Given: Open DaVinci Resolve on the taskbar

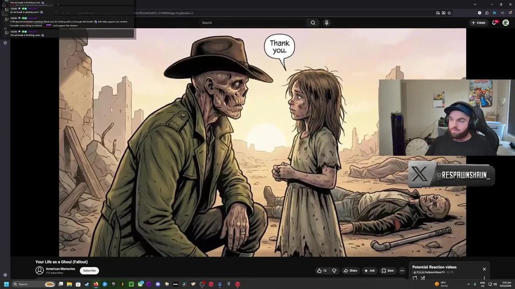Looking at the screenshot, I should 184,284.
